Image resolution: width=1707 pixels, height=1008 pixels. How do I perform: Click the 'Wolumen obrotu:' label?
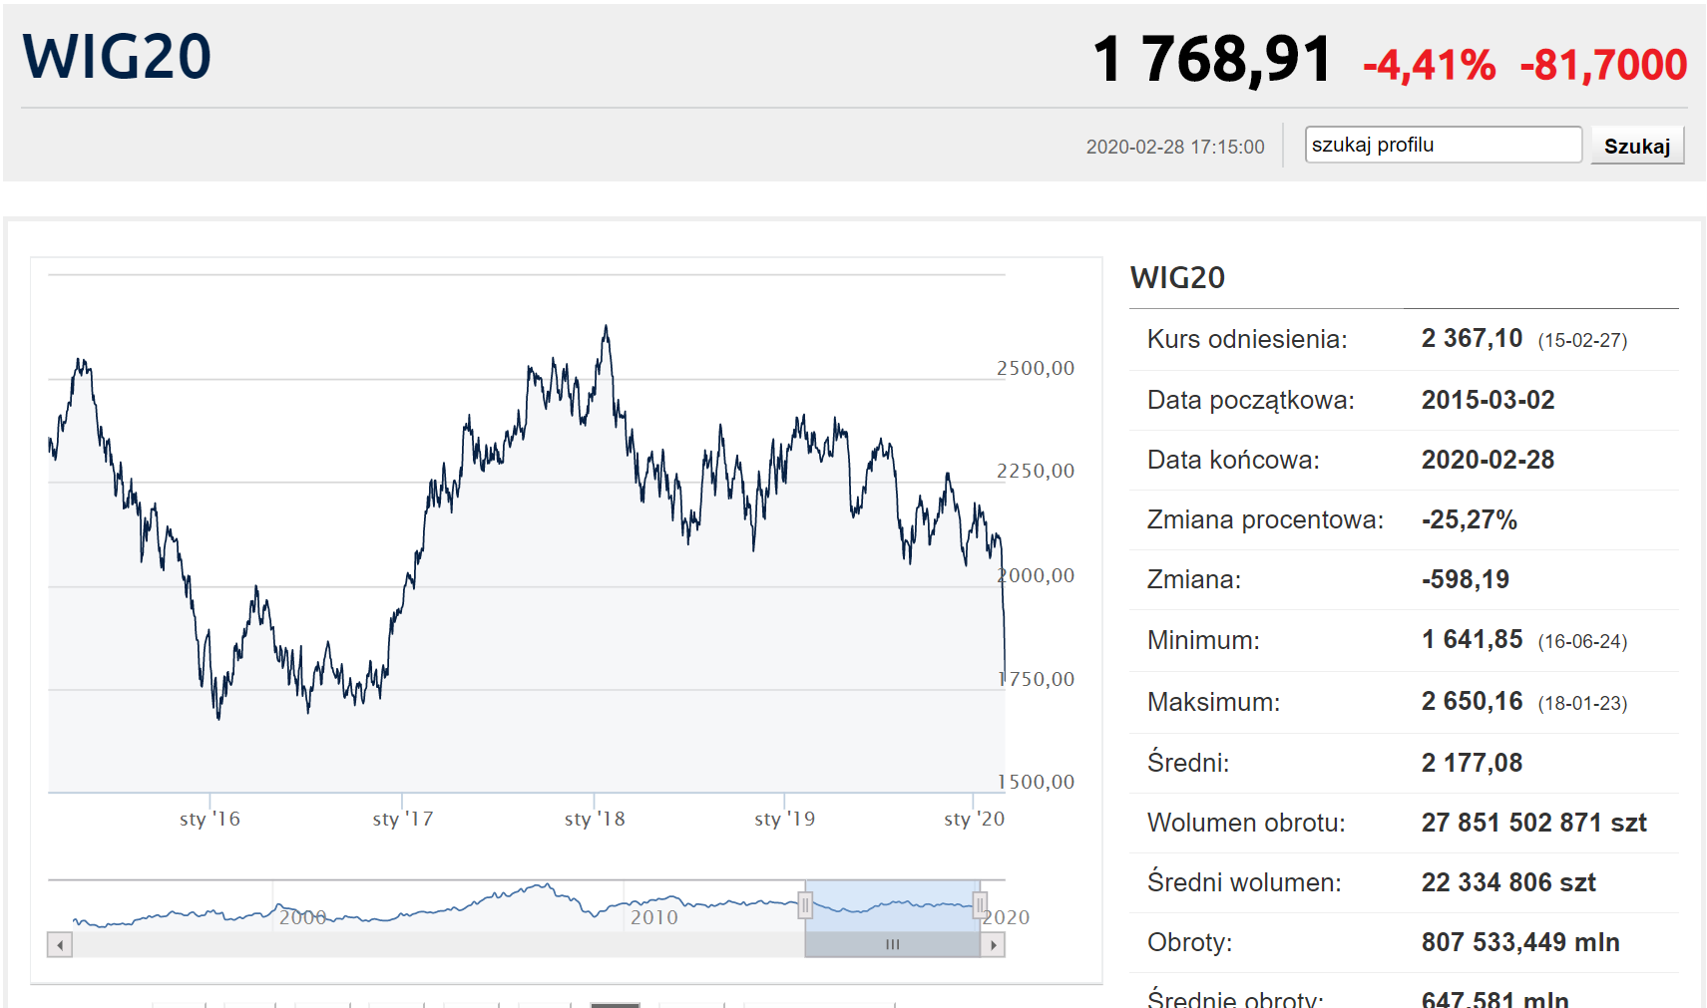(x=1246, y=823)
